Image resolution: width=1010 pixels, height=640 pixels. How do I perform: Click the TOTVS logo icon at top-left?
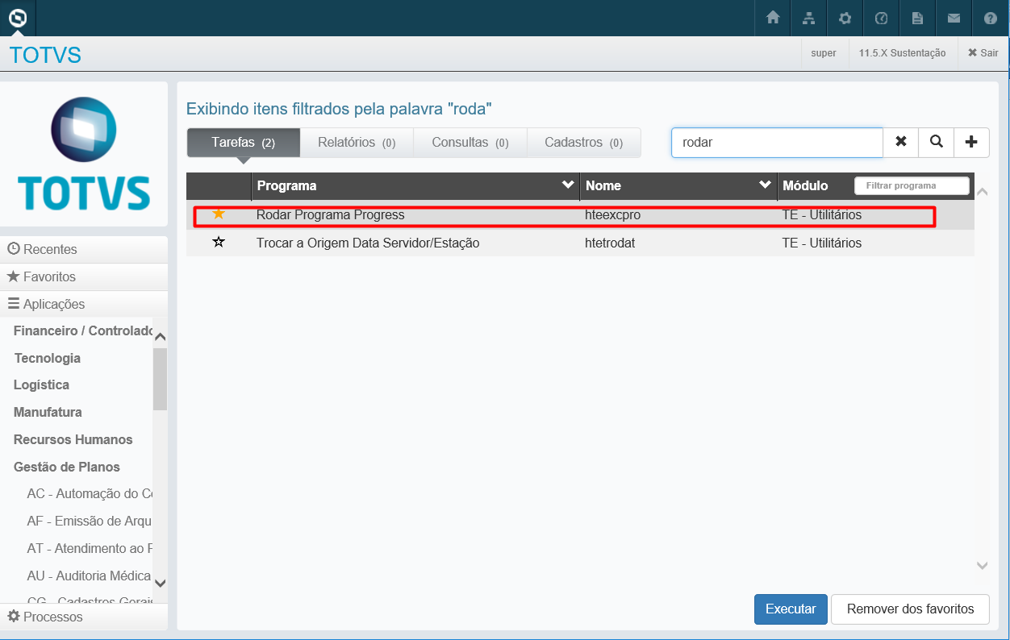pos(17,18)
